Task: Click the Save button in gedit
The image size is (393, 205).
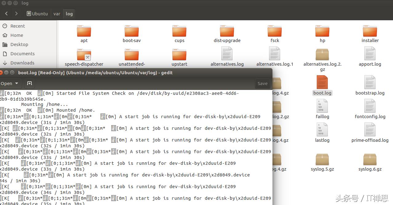Action: (262, 83)
